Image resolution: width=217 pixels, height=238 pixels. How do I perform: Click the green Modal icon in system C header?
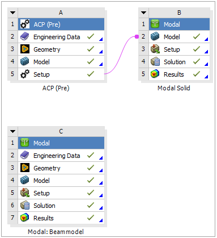click(25, 143)
